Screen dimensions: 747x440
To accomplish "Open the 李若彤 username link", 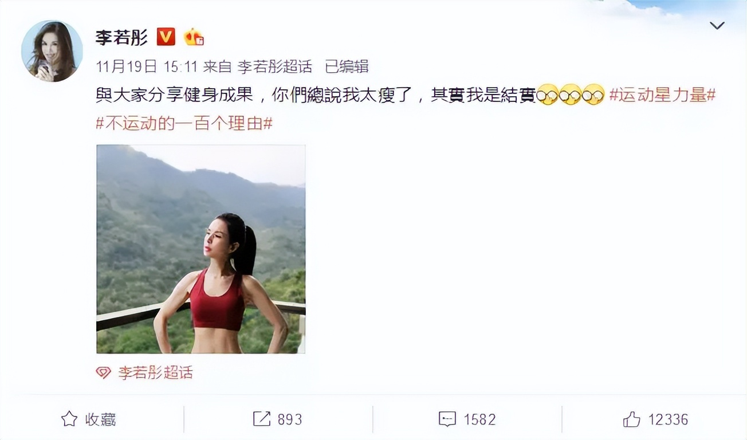I will point(122,37).
